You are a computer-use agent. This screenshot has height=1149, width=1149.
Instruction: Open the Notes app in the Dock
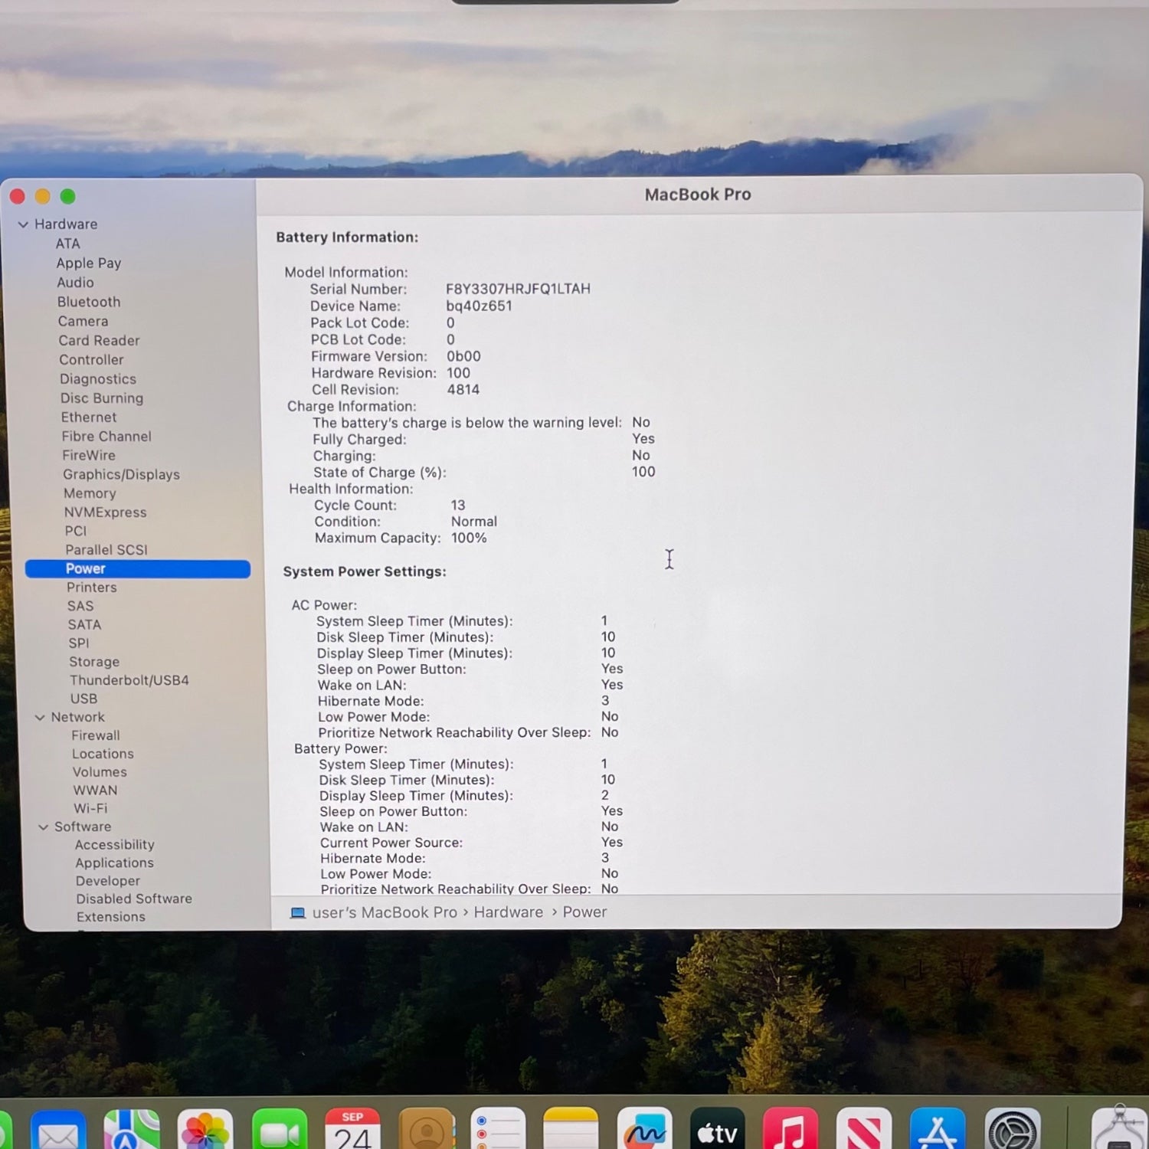pos(571,1131)
